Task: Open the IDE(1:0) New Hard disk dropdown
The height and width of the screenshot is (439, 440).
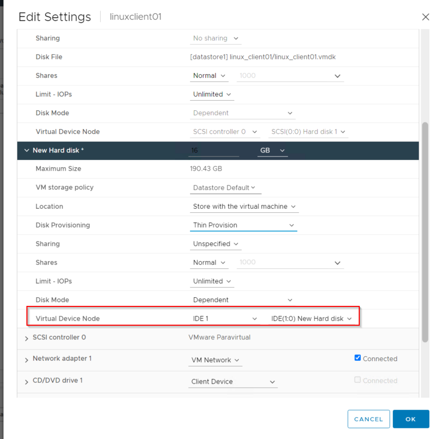Action: (x=311, y=319)
